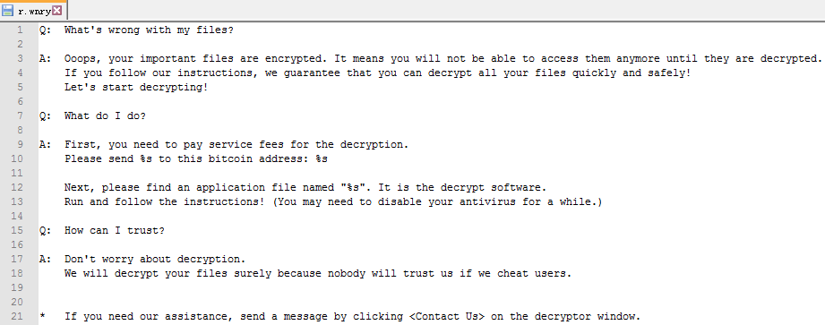Select line number 10 in the margin

point(17,158)
